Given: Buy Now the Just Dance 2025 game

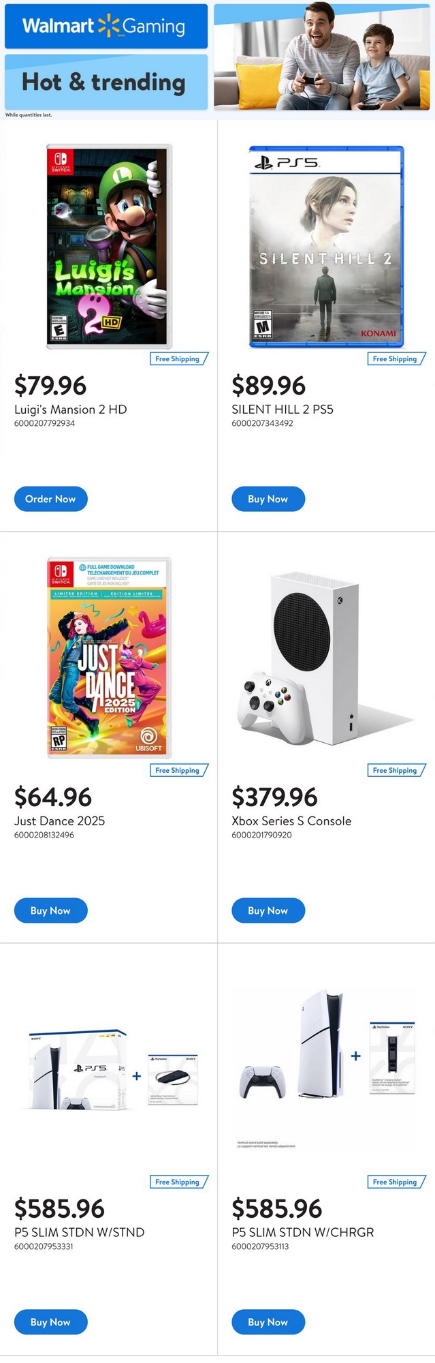Looking at the screenshot, I should tap(50, 910).
